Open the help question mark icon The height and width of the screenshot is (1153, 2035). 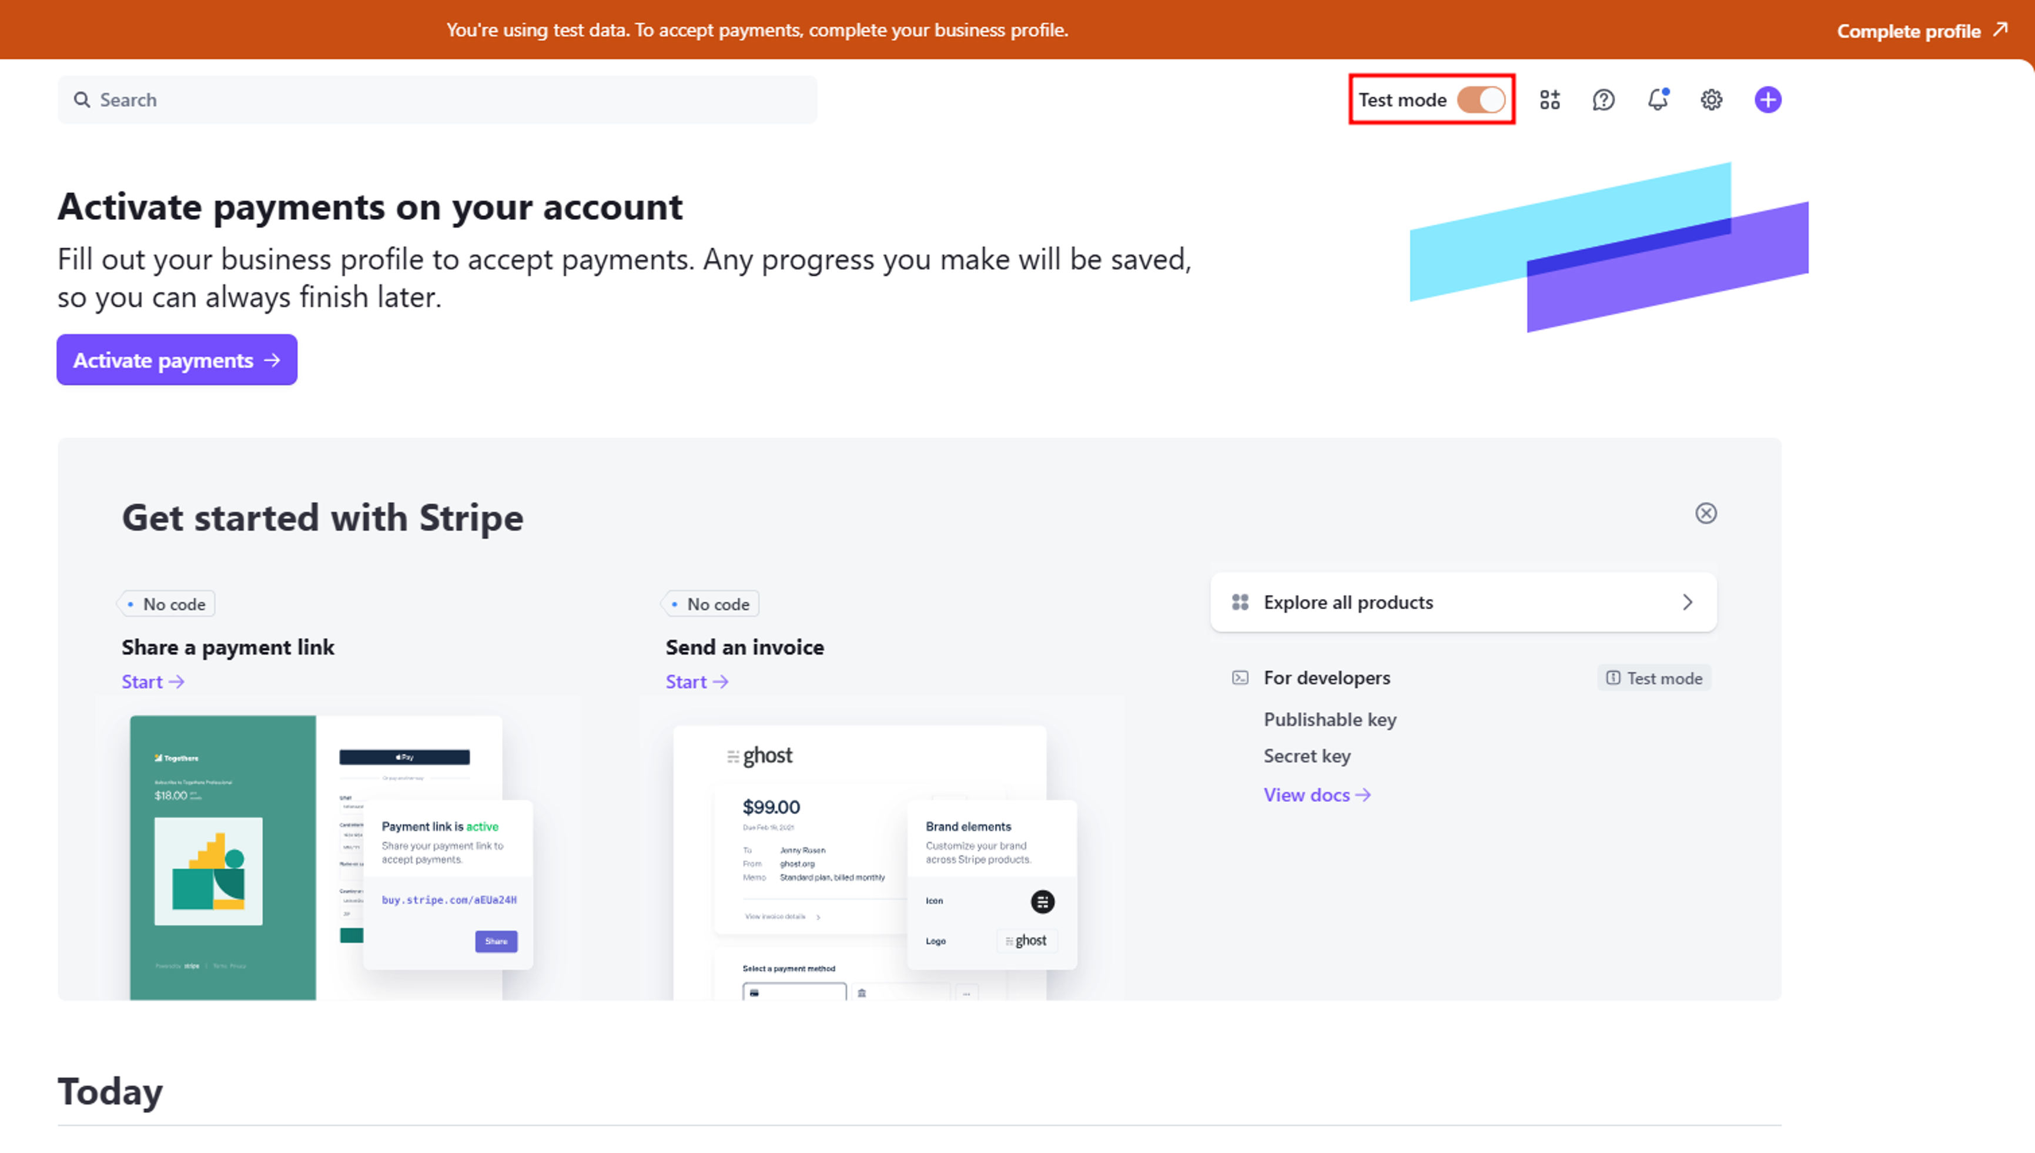point(1603,100)
